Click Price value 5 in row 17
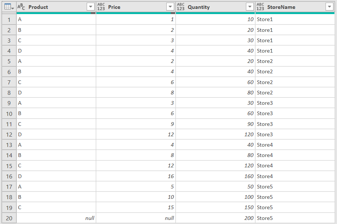Viewport: 337px width, 224px height. click(136, 187)
